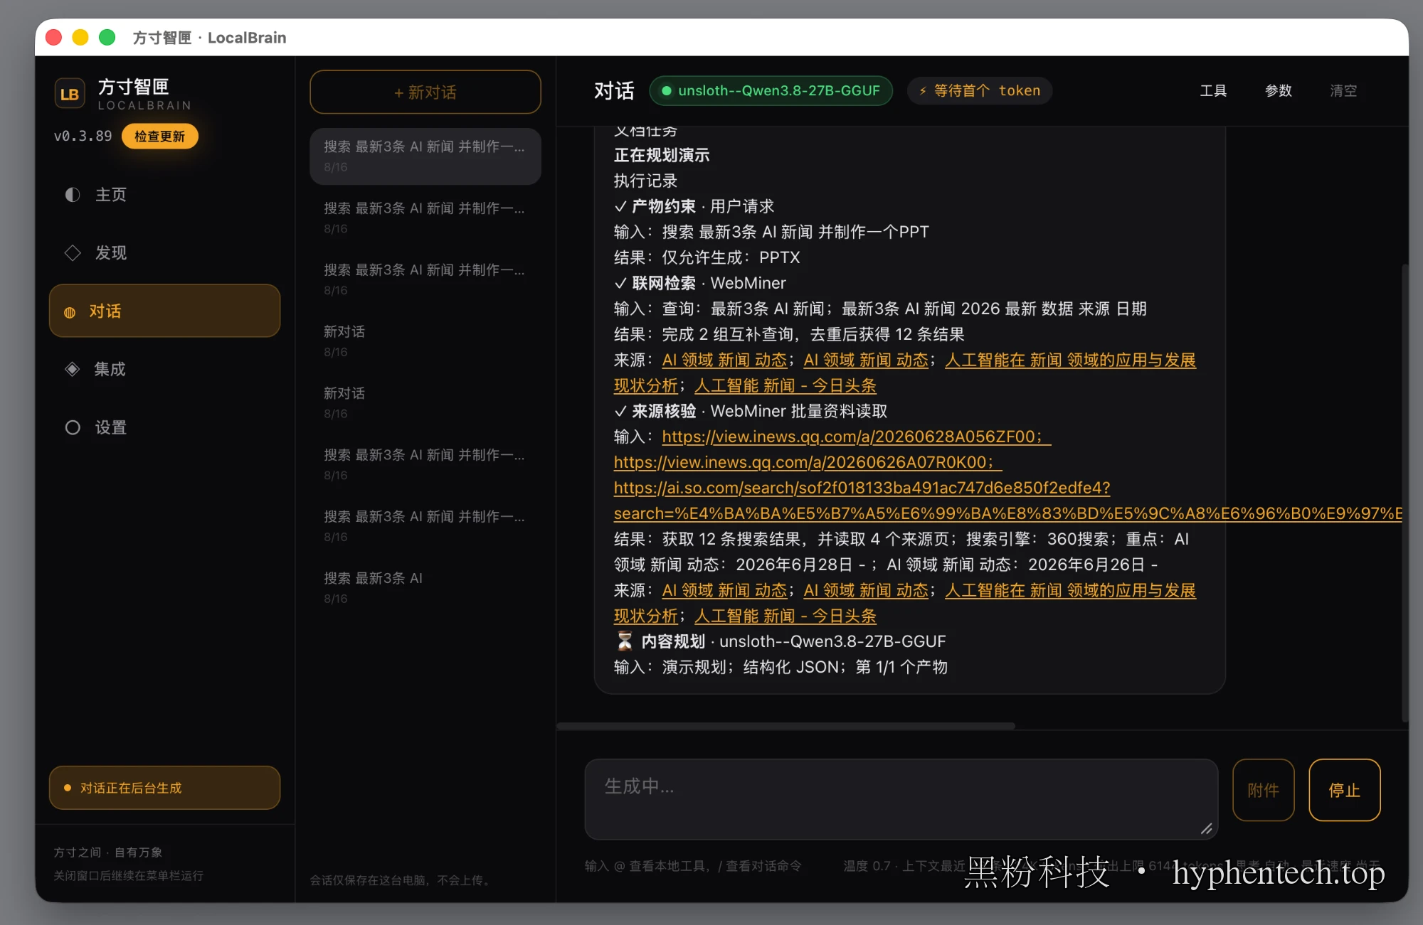Select the highlighted first conversation in list
Image resolution: width=1423 pixels, height=925 pixels.
click(x=425, y=156)
